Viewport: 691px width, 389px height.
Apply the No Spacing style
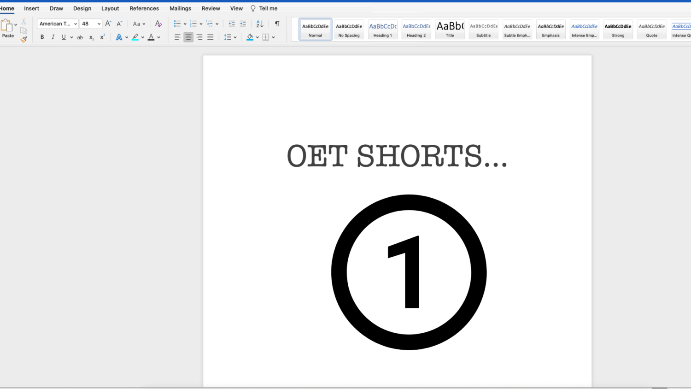pyautogui.click(x=349, y=29)
